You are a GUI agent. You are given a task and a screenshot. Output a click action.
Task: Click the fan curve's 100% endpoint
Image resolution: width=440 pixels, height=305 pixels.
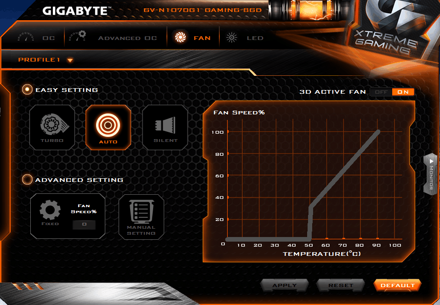[x=378, y=132]
